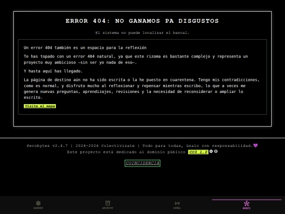Open the Garden tab in bottom navigation

click(x=38, y=204)
